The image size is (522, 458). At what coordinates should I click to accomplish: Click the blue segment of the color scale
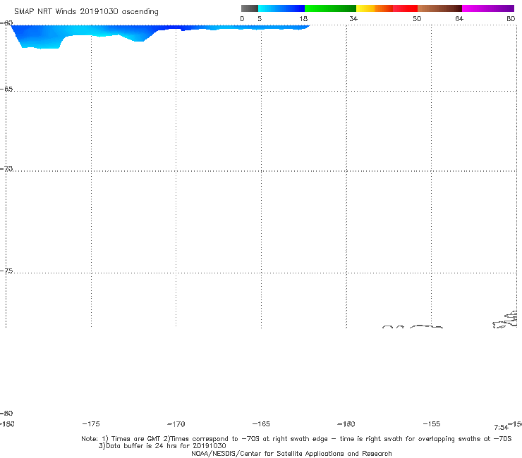[x=281, y=8]
